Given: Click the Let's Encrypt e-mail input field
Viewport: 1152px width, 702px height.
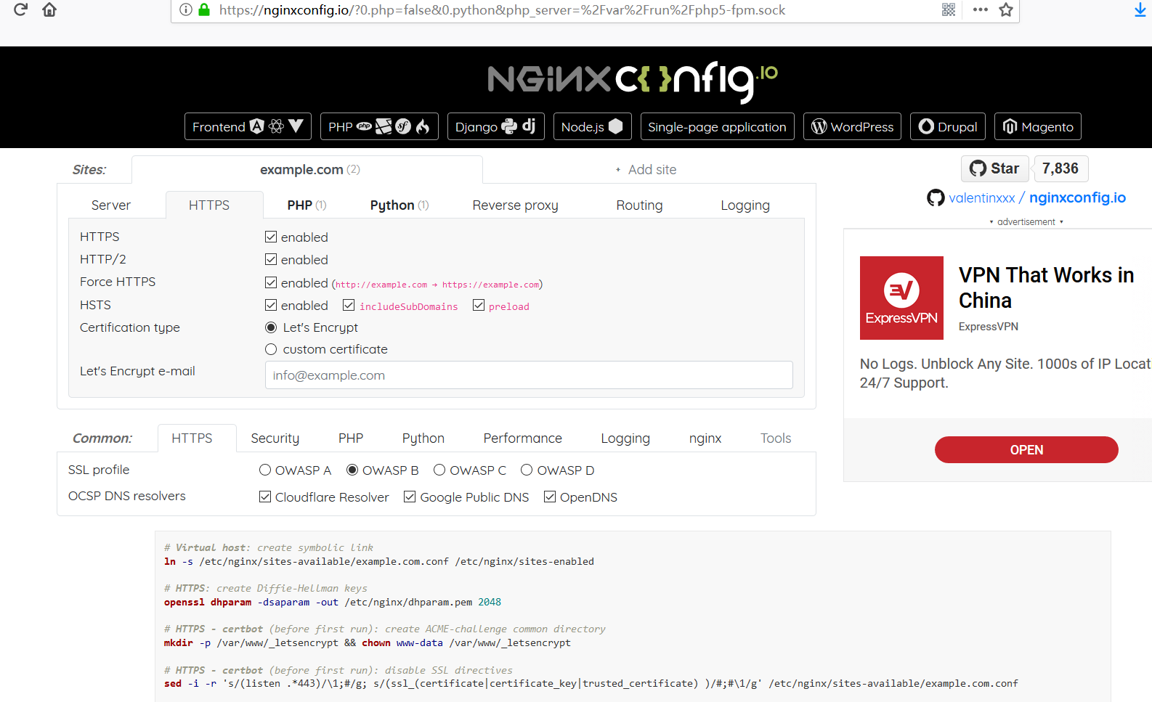Looking at the screenshot, I should [529, 375].
